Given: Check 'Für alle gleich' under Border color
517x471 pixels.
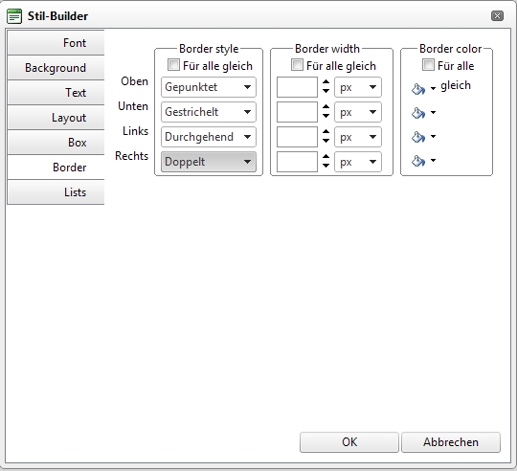Looking at the screenshot, I should tap(428, 65).
